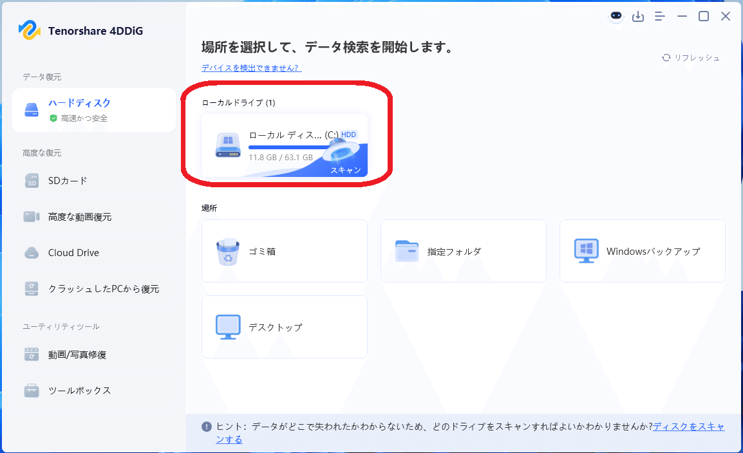Click the download icon in title bar
This screenshot has width=743, height=453.
(x=638, y=16)
